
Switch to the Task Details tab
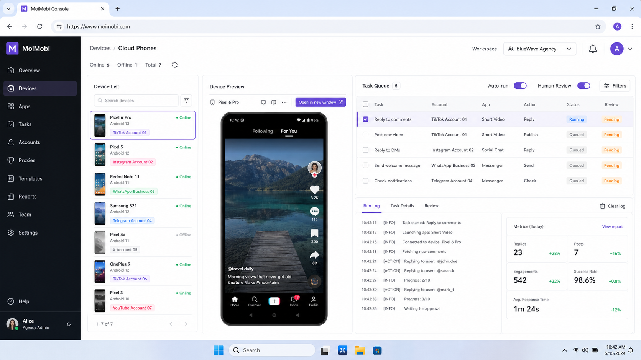[x=402, y=206]
